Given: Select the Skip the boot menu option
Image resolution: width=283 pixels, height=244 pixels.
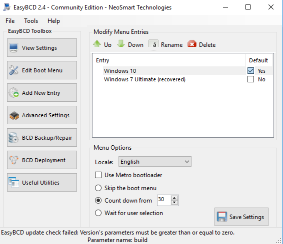Looking at the screenshot, I should click(x=98, y=188).
